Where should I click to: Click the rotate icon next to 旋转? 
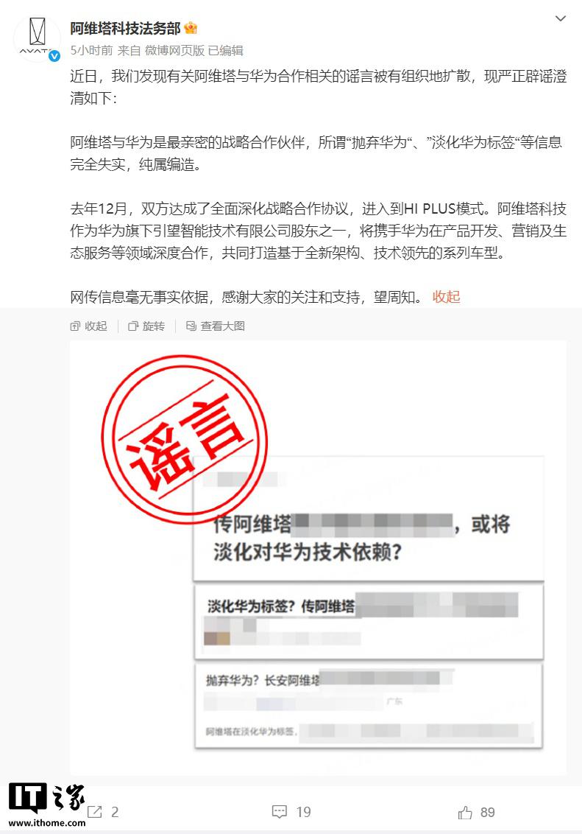pos(133,326)
